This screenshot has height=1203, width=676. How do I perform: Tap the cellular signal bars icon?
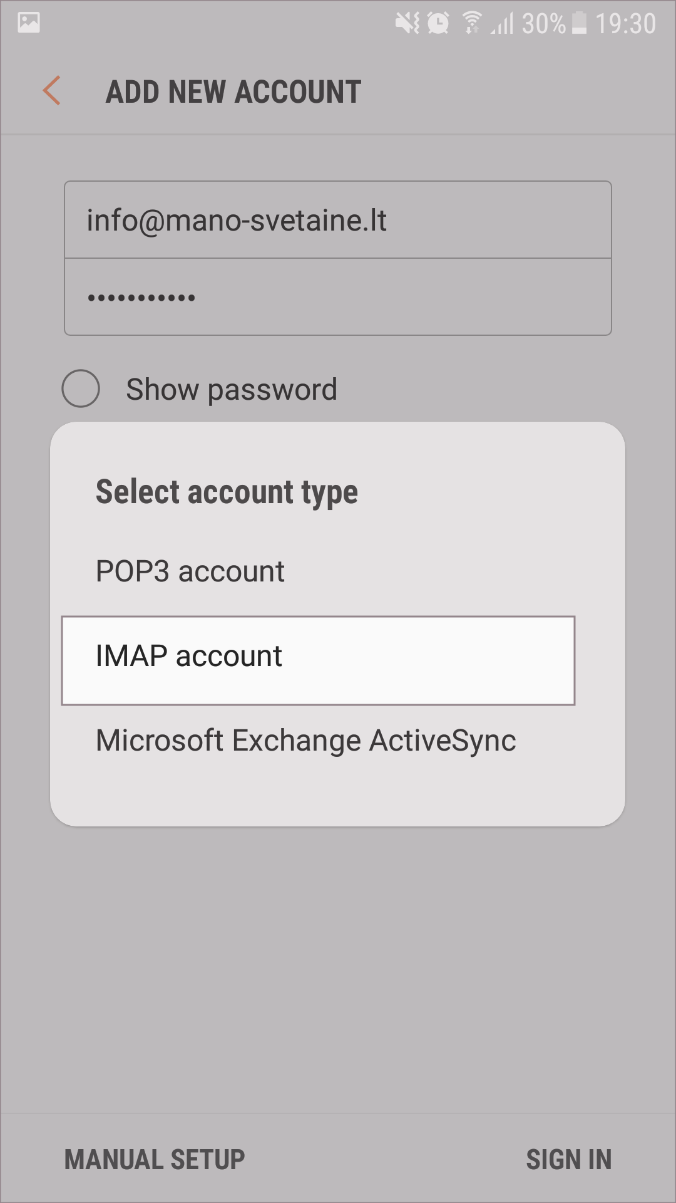[502, 24]
